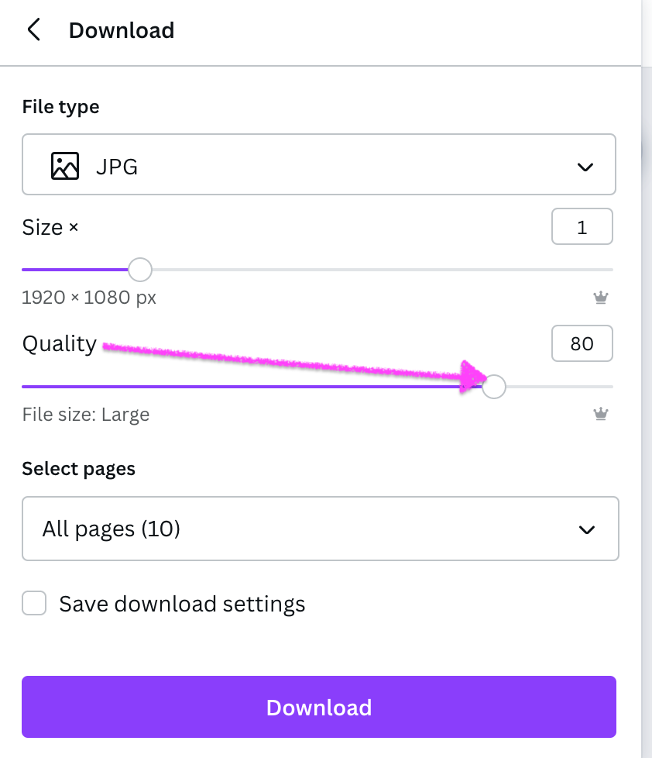Viewport: 652px width, 758px height.
Task: Open the All pages (10) dropdown
Action: pyautogui.click(x=320, y=529)
